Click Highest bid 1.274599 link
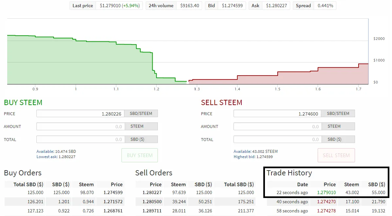The width and height of the screenshot is (392, 216). click(253, 157)
